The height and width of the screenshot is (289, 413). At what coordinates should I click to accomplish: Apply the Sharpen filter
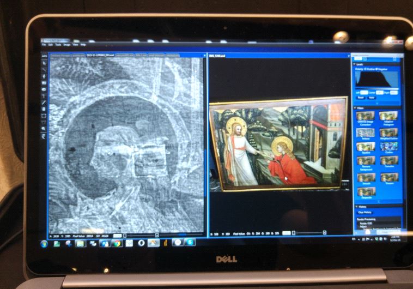click(387, 178)
